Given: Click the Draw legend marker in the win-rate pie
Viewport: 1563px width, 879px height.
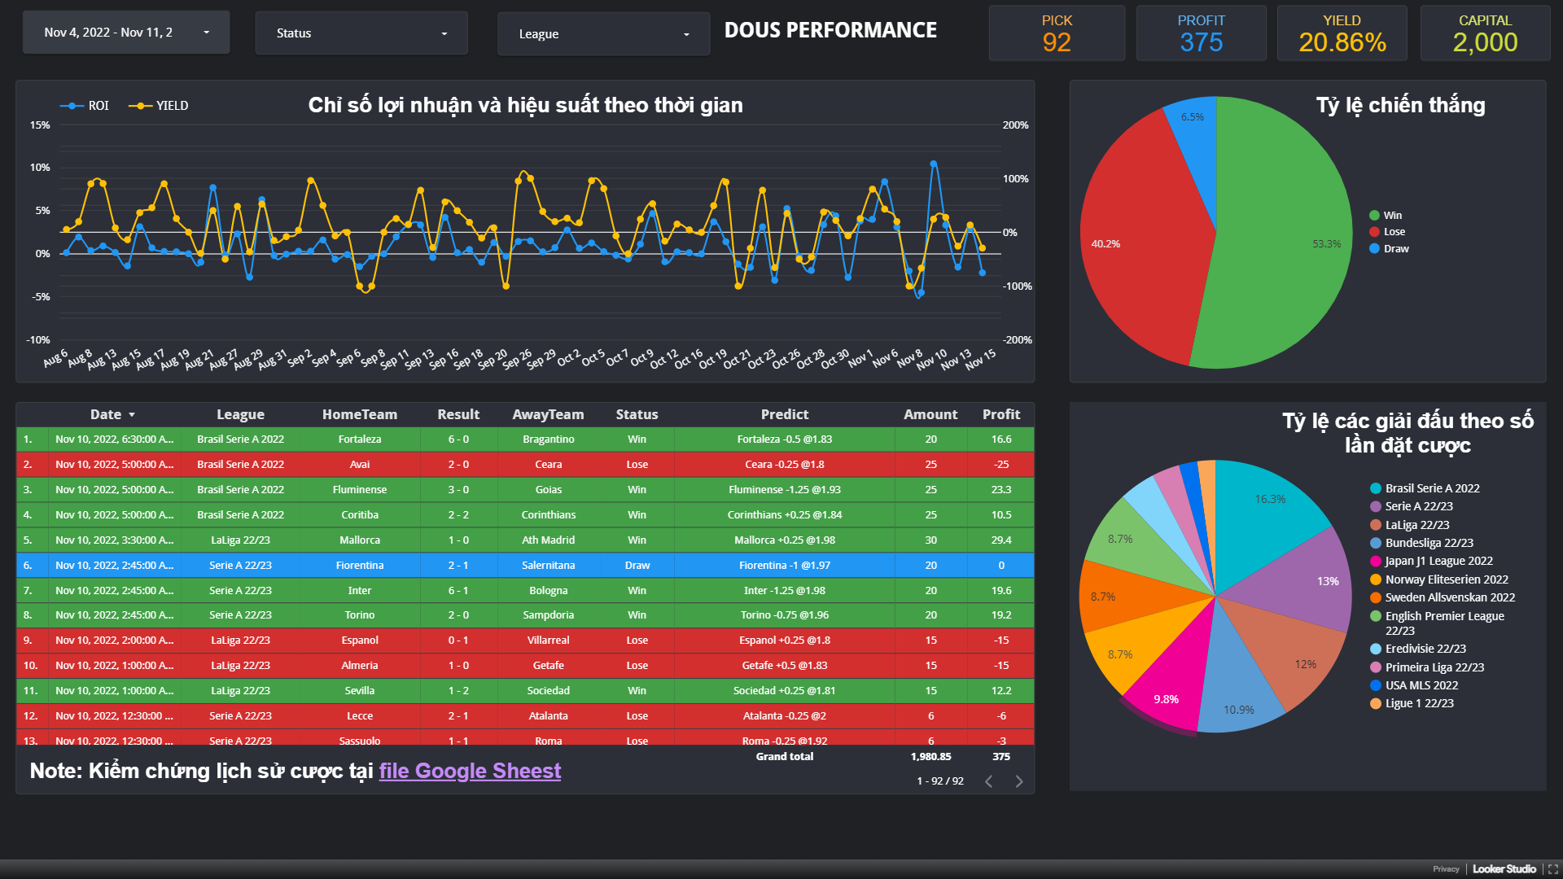Looking at the screenshot, I should [1374, 249].
